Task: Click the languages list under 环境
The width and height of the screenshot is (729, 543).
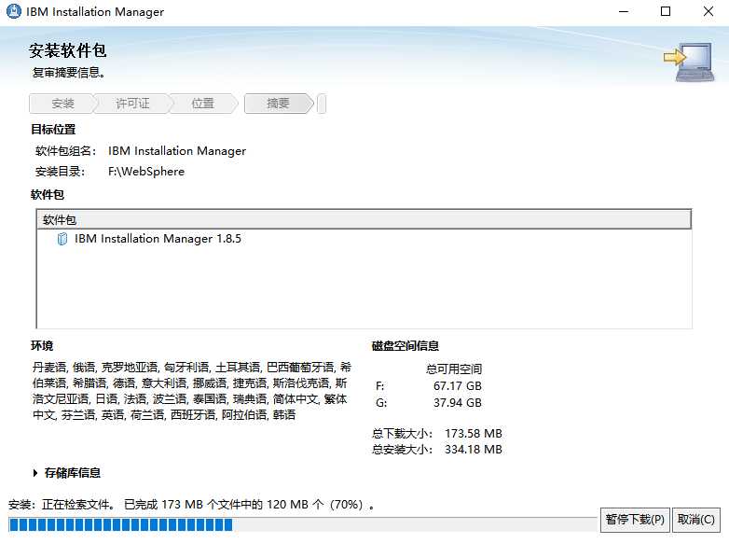Action: pyautogui.click(x=191, y=391)
